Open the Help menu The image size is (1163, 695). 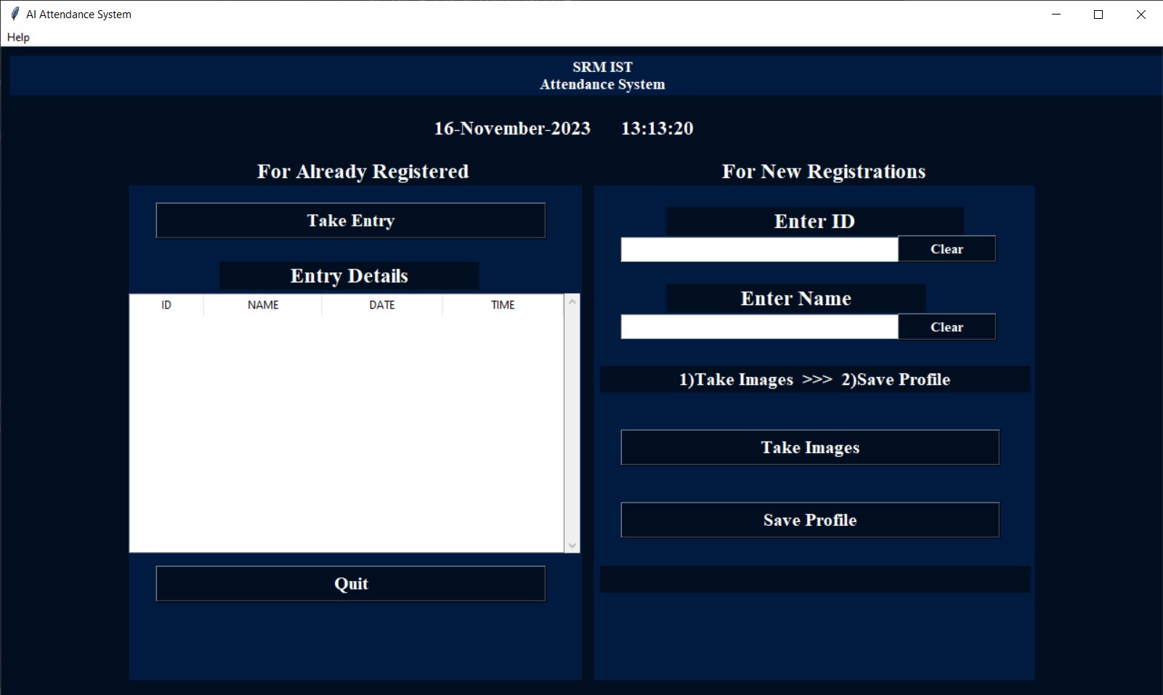pyautogui.click(x=18, y=37)
